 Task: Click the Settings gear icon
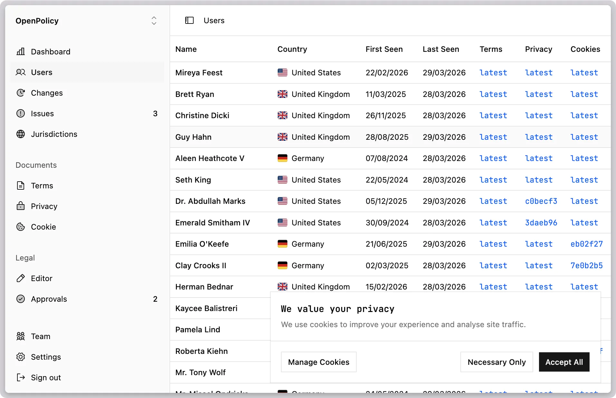pyautogui.click(x=21, y=357)
